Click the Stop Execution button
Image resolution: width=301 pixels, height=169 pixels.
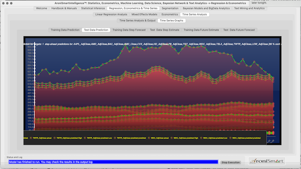pos(230,162)
